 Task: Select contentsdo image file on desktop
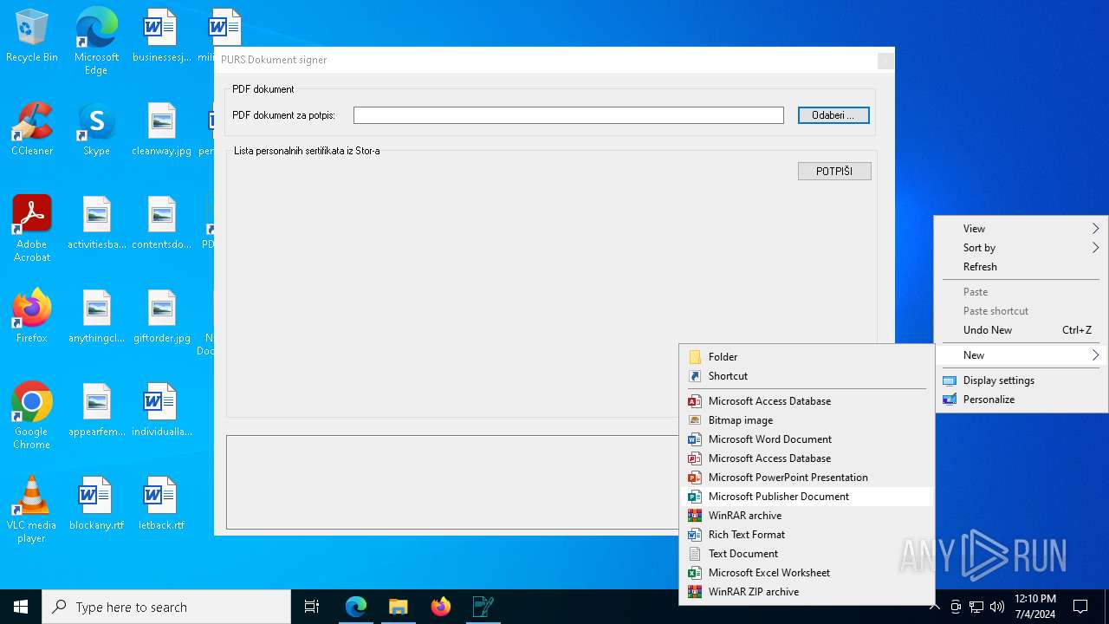coord(161,224)
